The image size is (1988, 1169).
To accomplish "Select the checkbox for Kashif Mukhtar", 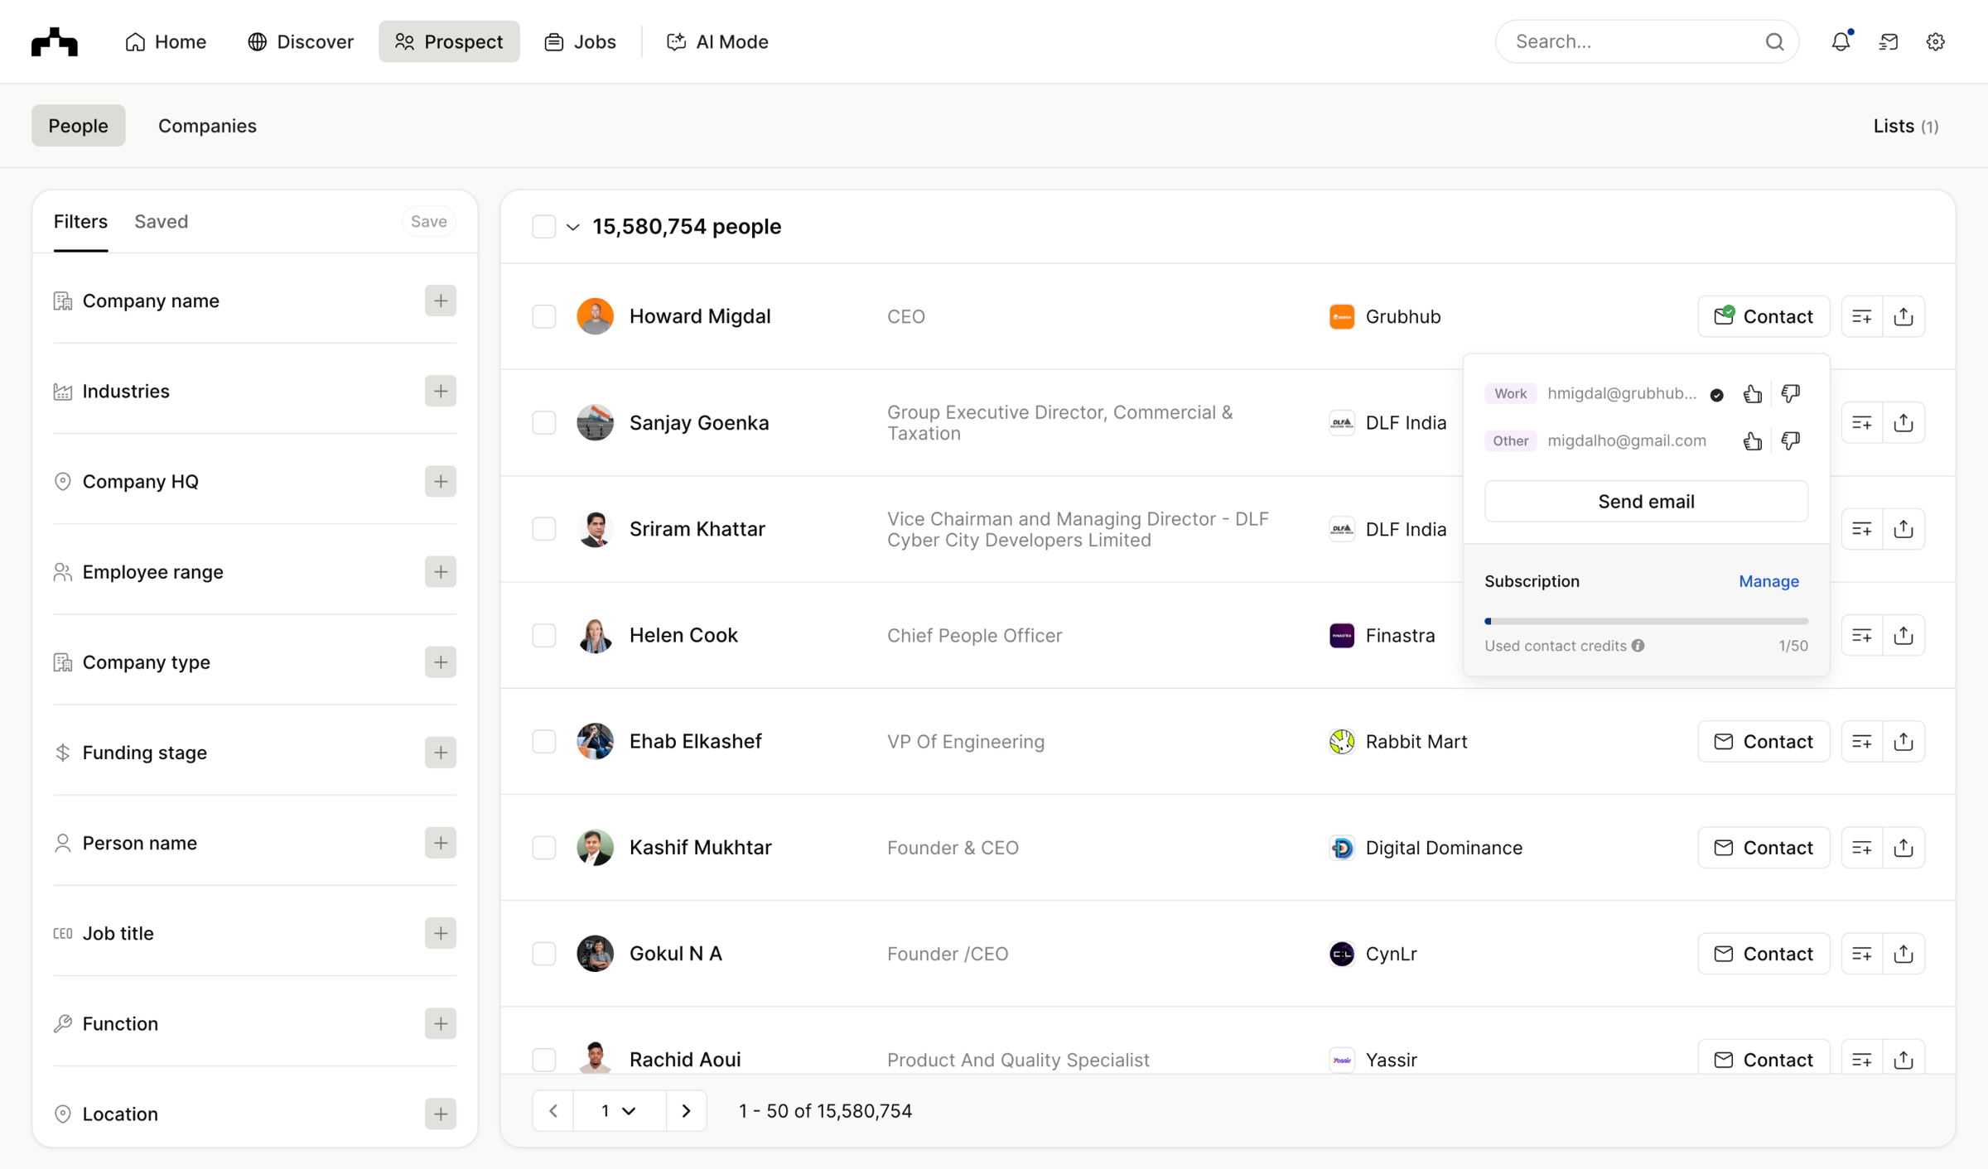I will (543, 848).
